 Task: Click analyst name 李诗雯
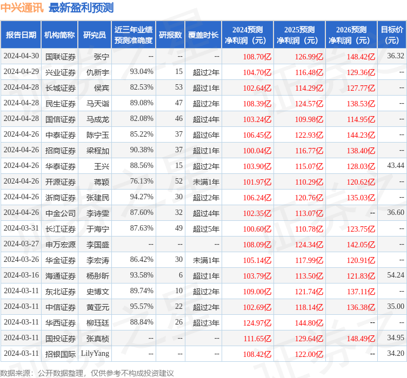tap(98, 213)
